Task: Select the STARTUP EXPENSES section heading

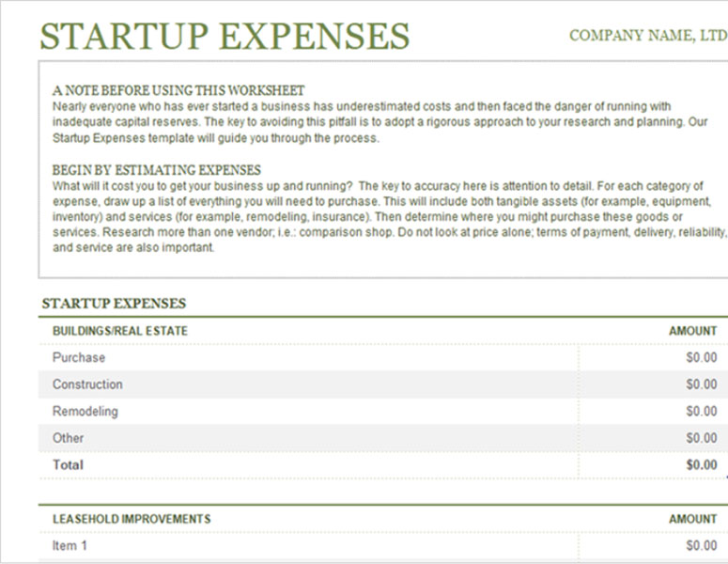Action: (x=114, y=304)
